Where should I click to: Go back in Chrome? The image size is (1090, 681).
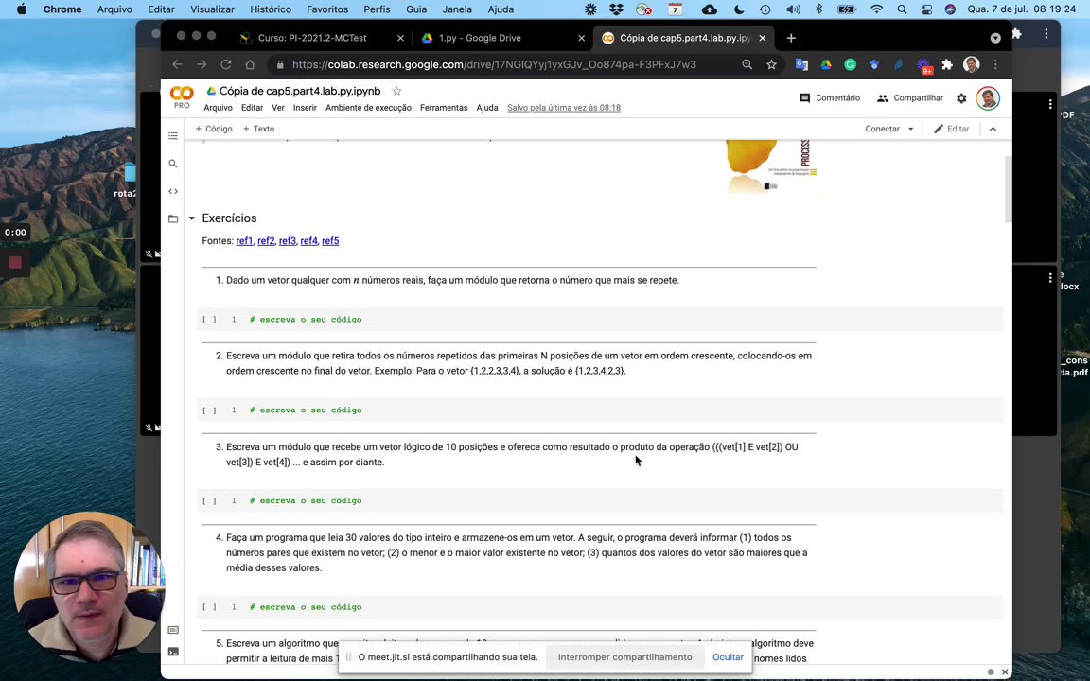pyautogui.click(x=177, y=64)
